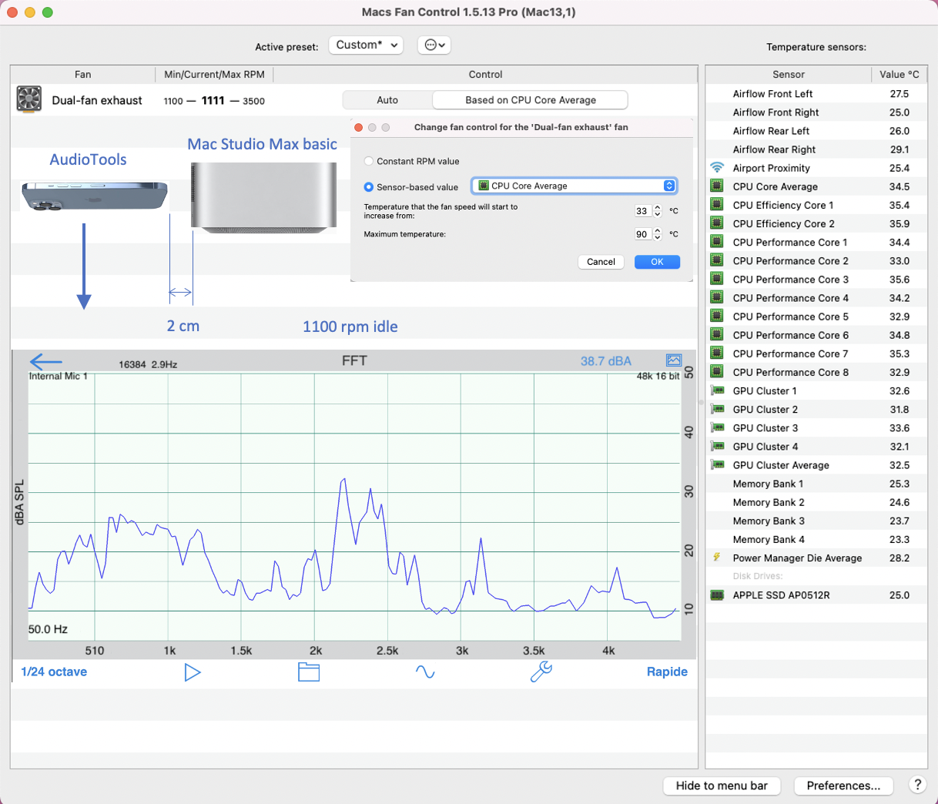Click the chip icon inside the sensor dropdown
938x804 pixels.
[x=484, y=186]
